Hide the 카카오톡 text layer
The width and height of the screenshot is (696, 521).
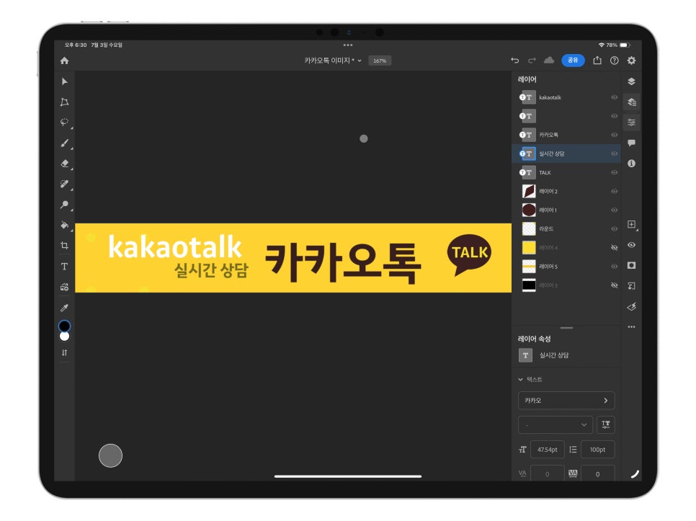click(615, 135)
